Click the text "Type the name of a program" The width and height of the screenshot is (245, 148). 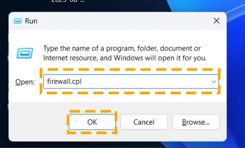point(89,49)
